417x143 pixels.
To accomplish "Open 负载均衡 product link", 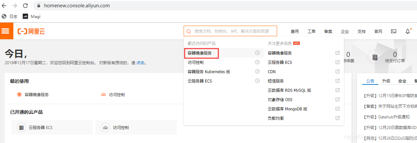I will pos(276,118).
